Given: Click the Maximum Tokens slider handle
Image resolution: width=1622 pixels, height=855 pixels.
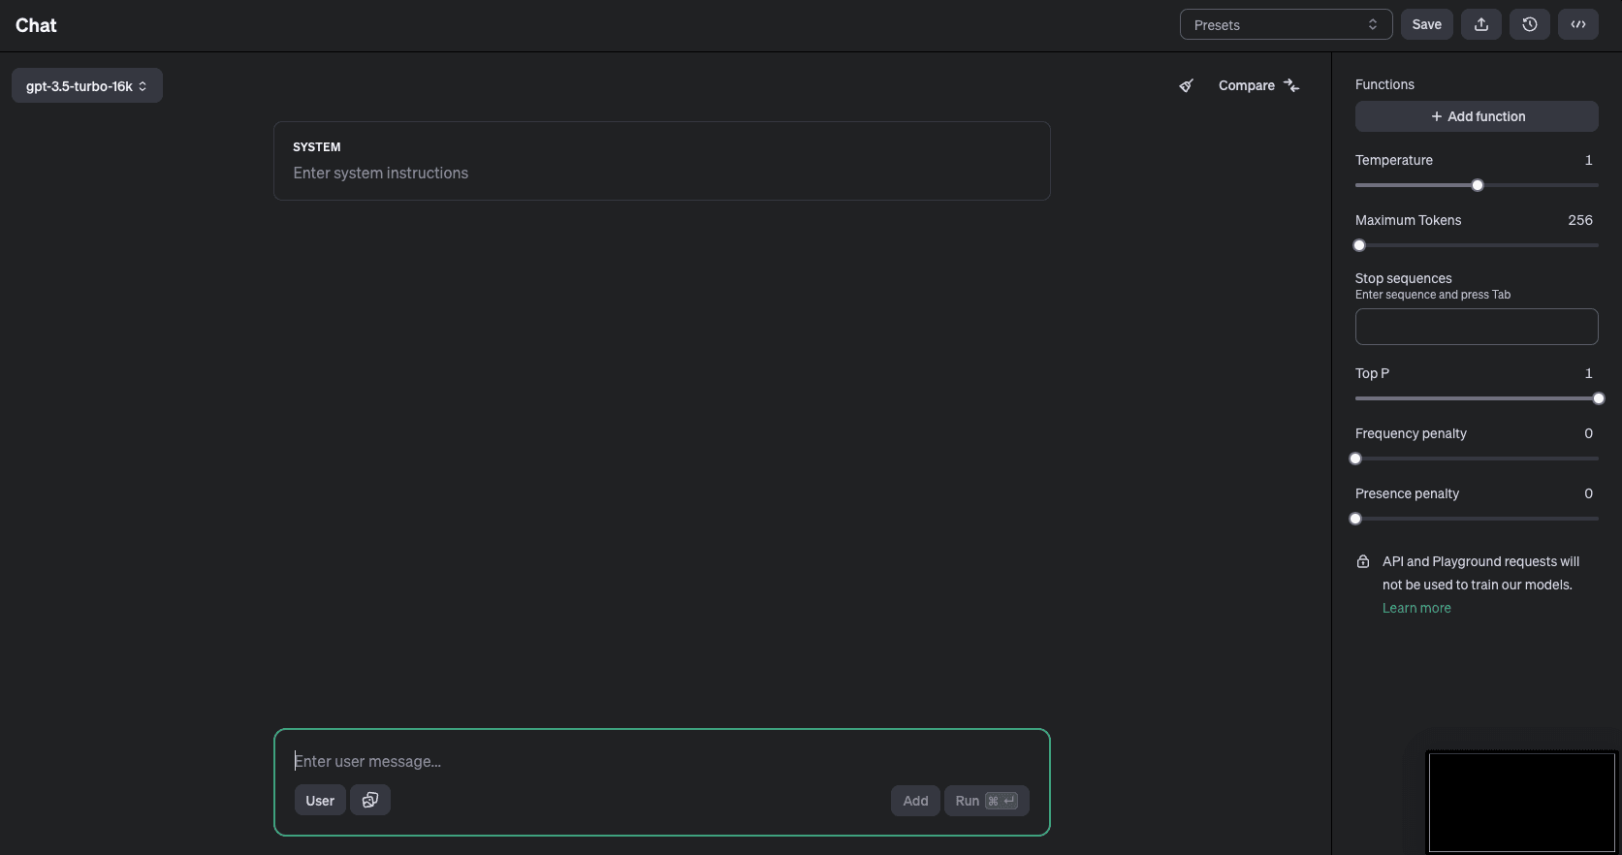Looking at the screenshot, I should [x=1359, y=245].
